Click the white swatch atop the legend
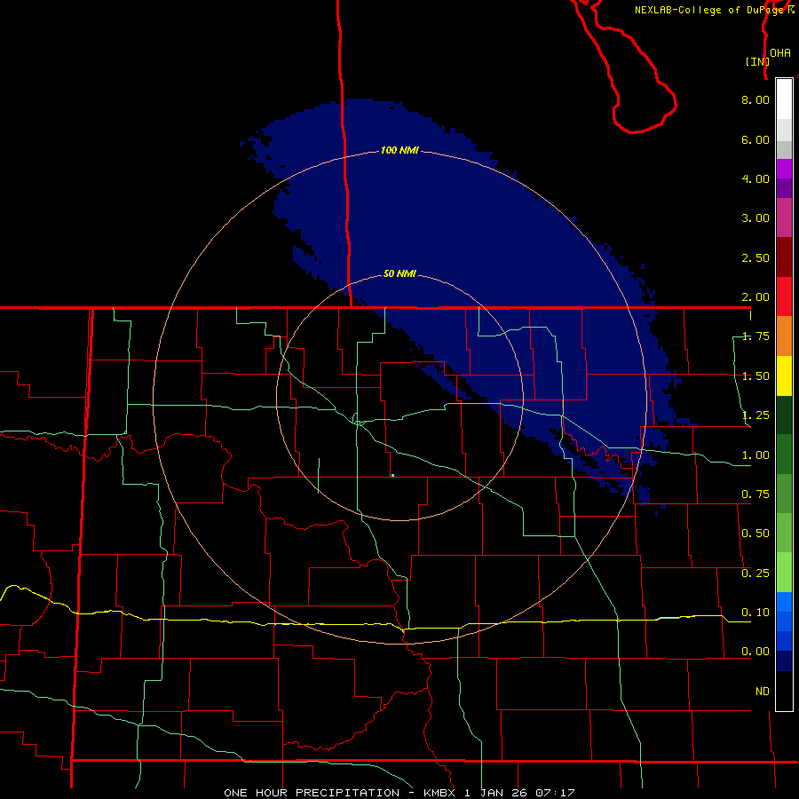Image resolution: width=799 pixels, height=799 pixels. point(784,99)
